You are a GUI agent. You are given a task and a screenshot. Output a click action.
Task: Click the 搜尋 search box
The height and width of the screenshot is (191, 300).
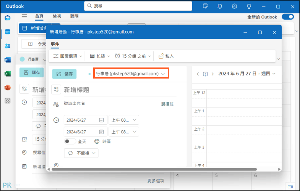pyautogui.click(x=138, y=6)
